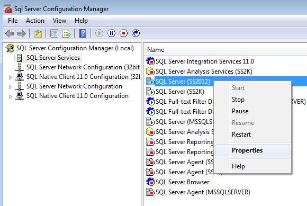Click the Name column header
Screen dimensions: 307x206
(156, 50)
